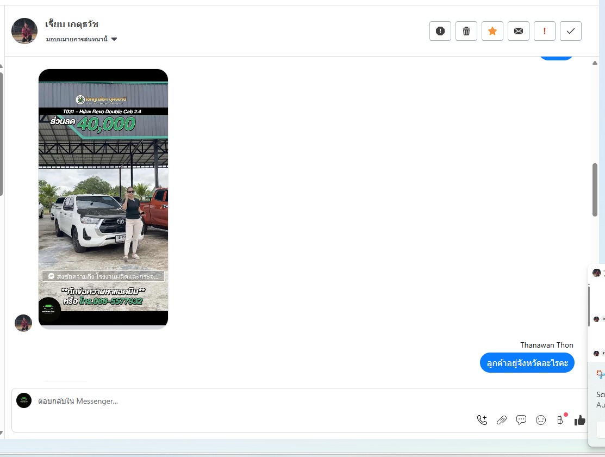Click scroll-up arrow of the chat pane
Screen dimensions: 605x457
(595, 63)
